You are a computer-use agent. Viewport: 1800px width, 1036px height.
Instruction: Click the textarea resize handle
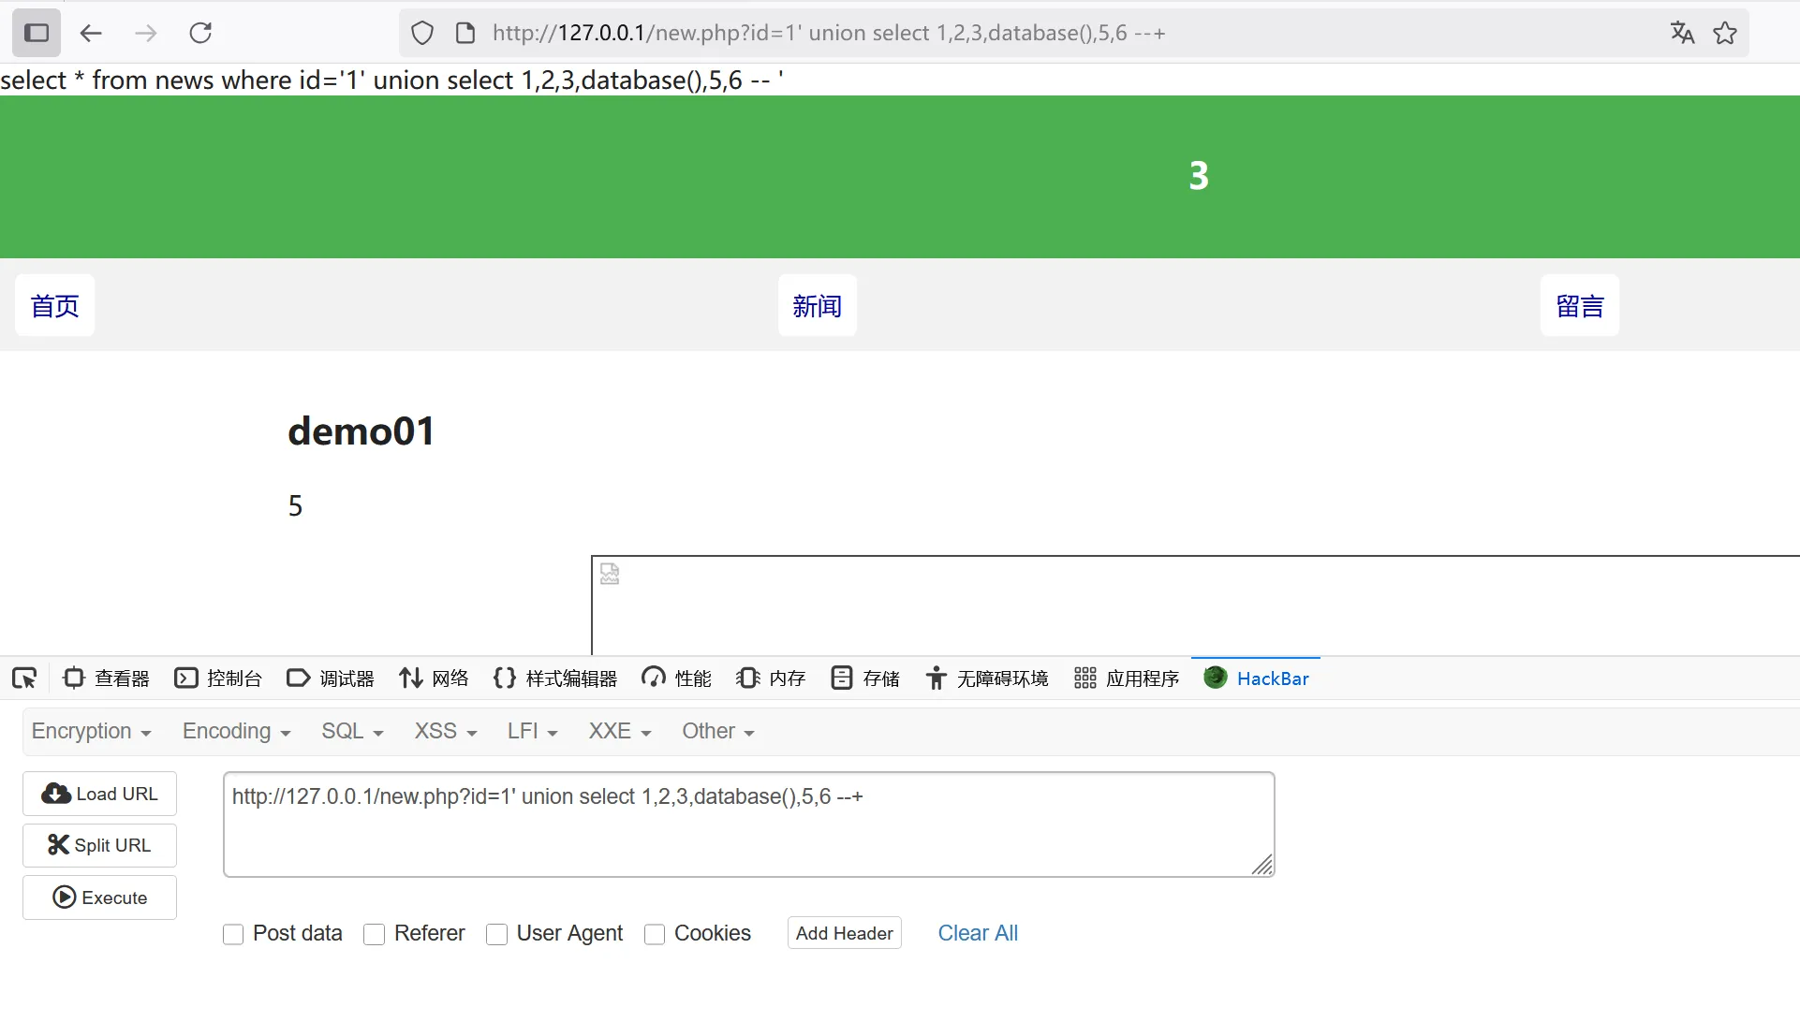[x=1262, y=866]
